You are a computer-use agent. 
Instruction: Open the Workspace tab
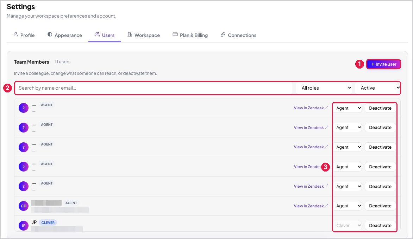pos(144,35)
